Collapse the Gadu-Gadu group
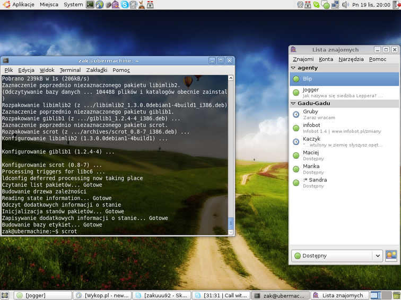The width and height of the screenshot is (401, 300). (293, 103)
